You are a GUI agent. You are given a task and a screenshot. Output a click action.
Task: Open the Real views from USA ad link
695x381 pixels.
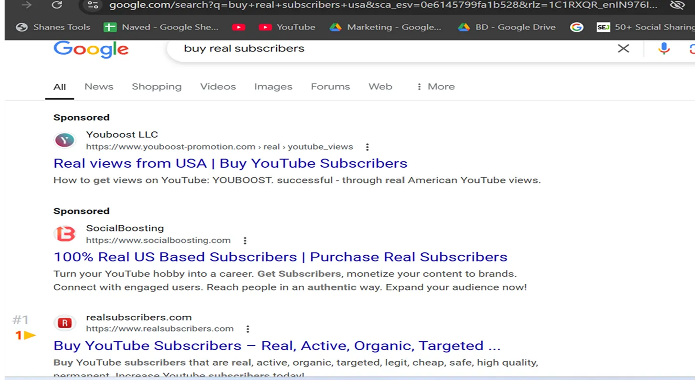coord(230,163)
